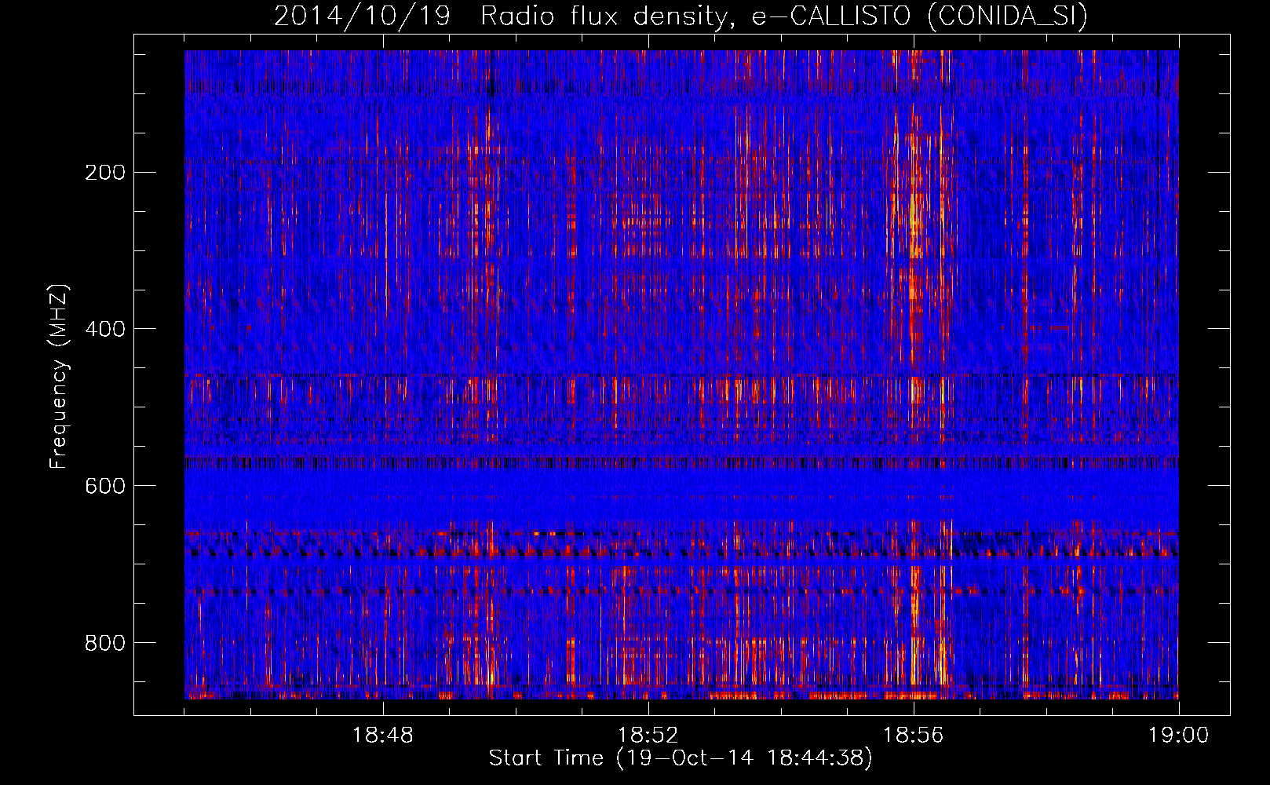Click the 600 frequency tick label
1270x785 pixels.
click(105, 486)
